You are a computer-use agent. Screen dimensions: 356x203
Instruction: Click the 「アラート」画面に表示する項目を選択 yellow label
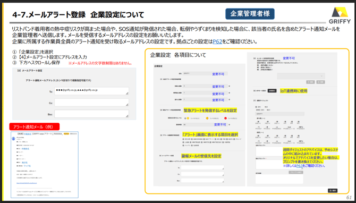(210, 134)
